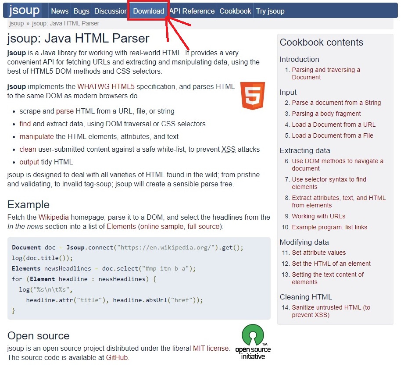
Task: Click the XSS abbreviation text
Action: tap(229, 150)
